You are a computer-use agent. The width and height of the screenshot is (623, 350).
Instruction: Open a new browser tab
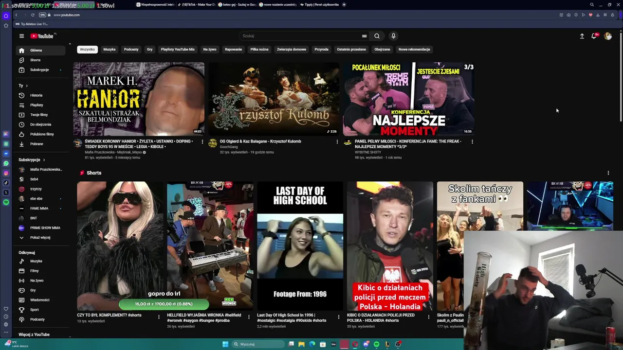tap(344, 4)
